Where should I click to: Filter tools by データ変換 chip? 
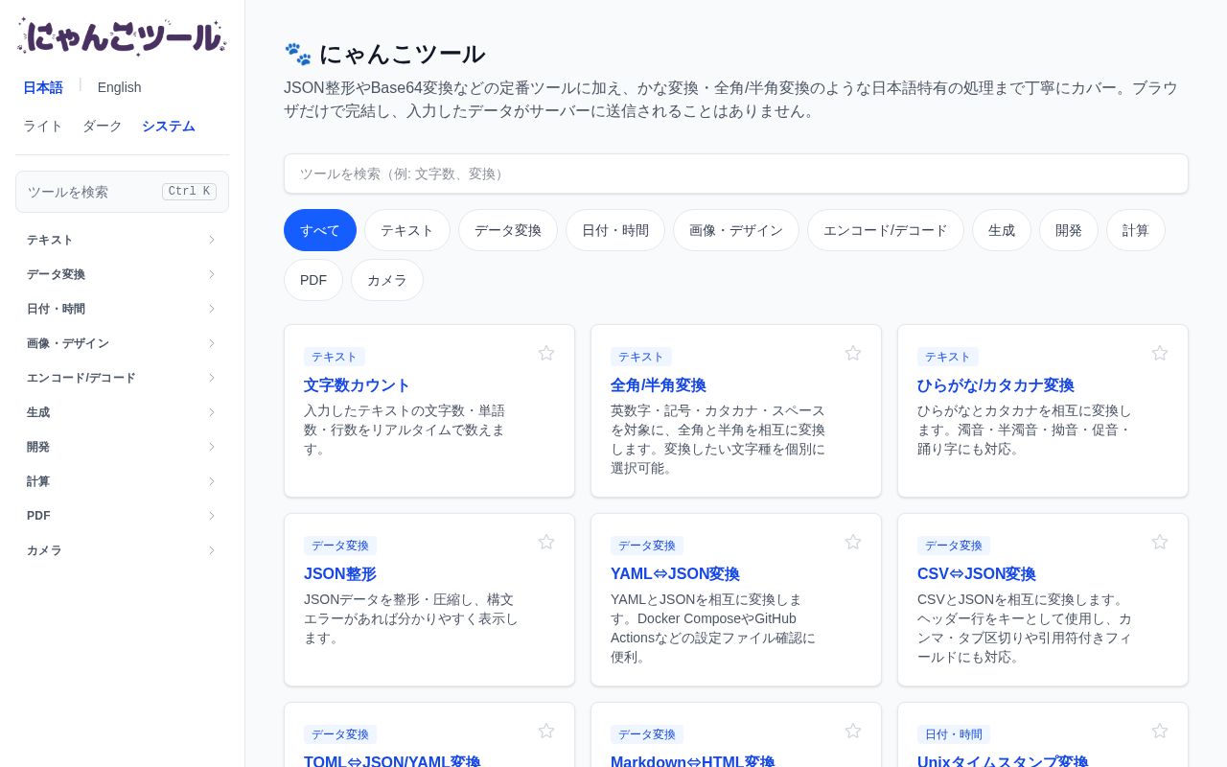pos(508,230)
